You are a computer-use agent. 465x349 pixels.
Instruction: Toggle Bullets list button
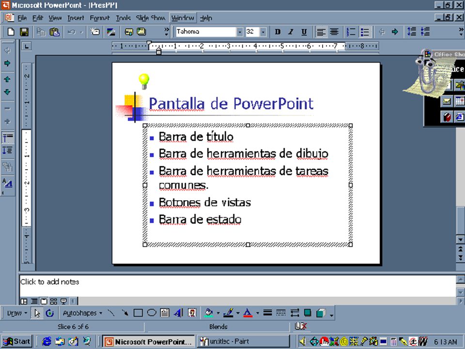point(365,32)
